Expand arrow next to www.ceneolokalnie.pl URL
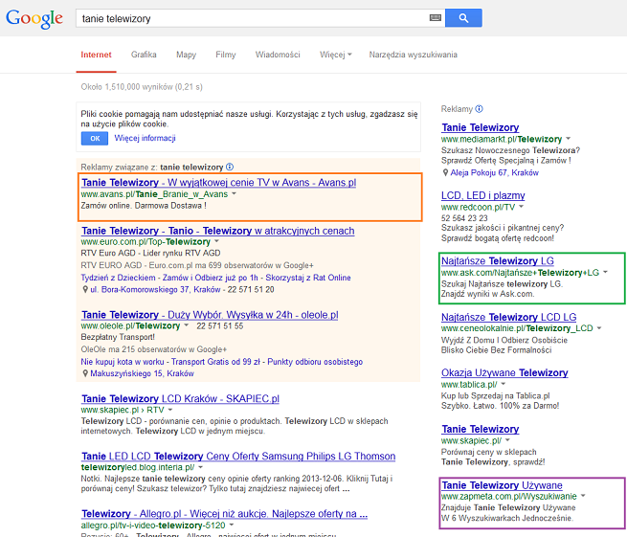The width and height of the screenshot is (627, 537). [x=598, y=328]
